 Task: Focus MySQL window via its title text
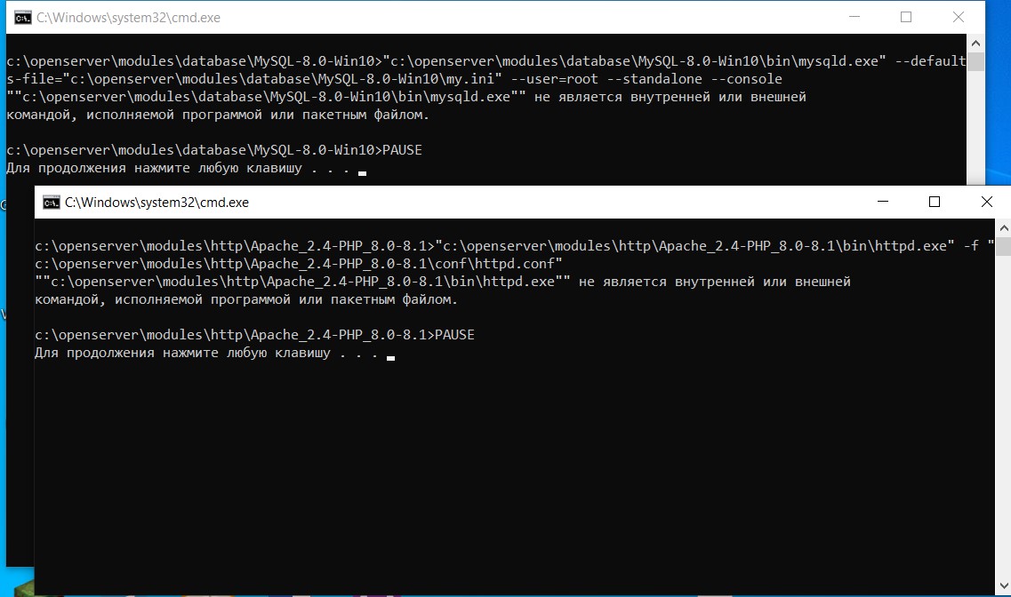point(128,18)
